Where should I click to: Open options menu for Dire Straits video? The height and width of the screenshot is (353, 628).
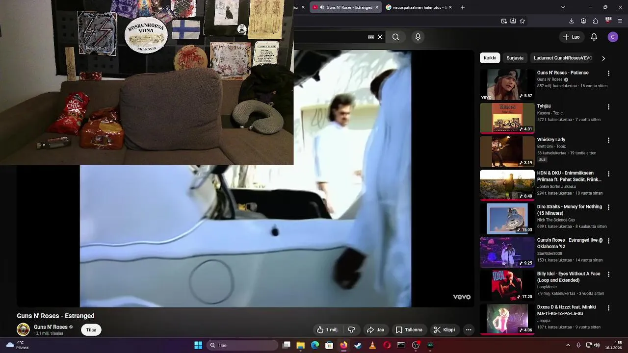(x=608, y=207)
